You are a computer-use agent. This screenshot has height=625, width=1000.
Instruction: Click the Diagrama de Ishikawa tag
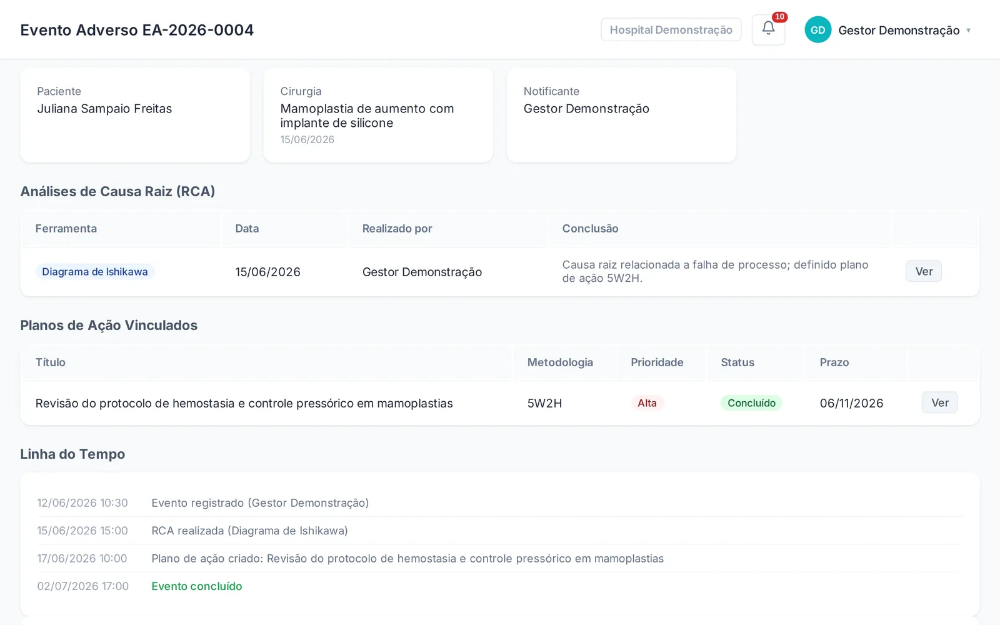click(x=95, y=271)
